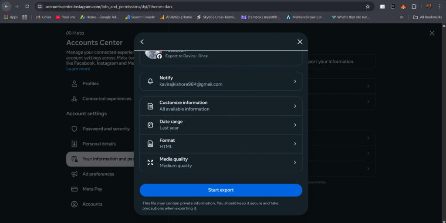
Task: Open Personal details settings
Action: point(100,144)
